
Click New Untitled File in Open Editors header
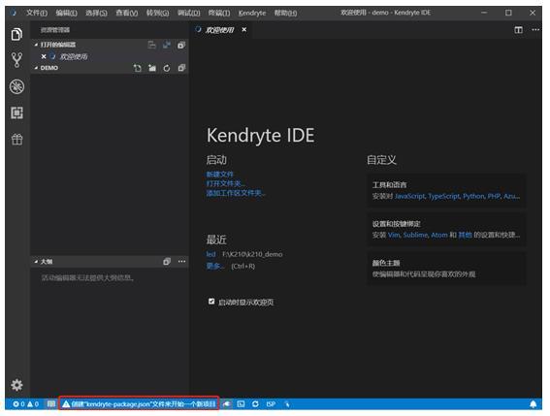151,45
